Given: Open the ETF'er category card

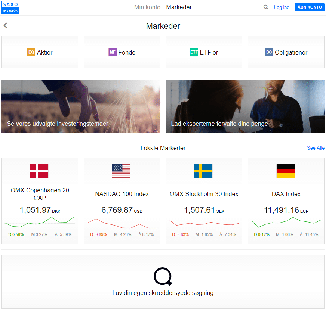Looking at the screenshot, I should (204, 52).
